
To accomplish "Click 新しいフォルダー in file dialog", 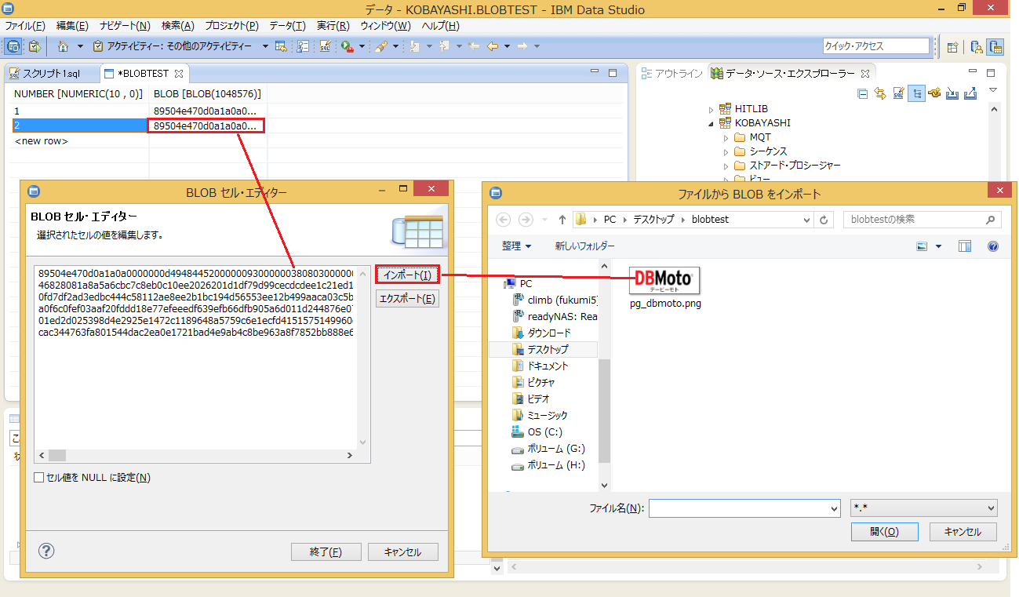I will click(585, 246).
